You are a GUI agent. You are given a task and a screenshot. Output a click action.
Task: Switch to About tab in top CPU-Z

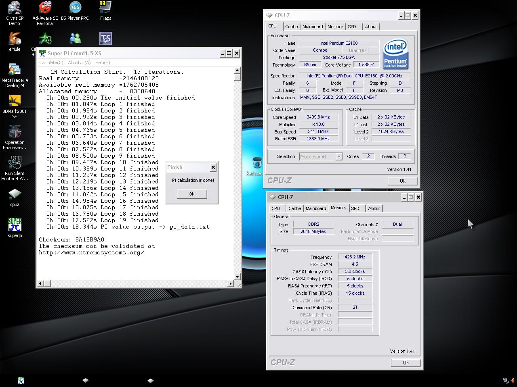coord(371,27)
